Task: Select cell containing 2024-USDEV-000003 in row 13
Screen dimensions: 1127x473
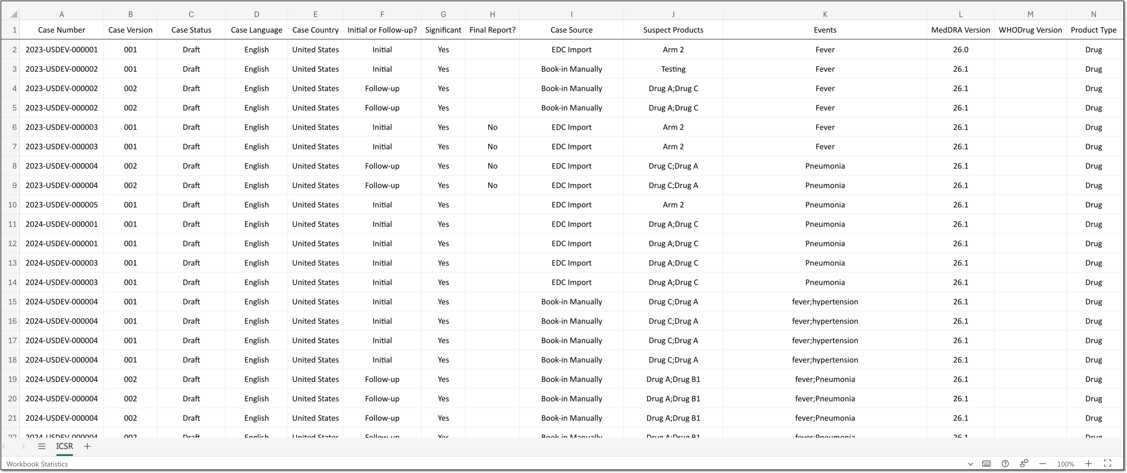Action: [62, 263]
